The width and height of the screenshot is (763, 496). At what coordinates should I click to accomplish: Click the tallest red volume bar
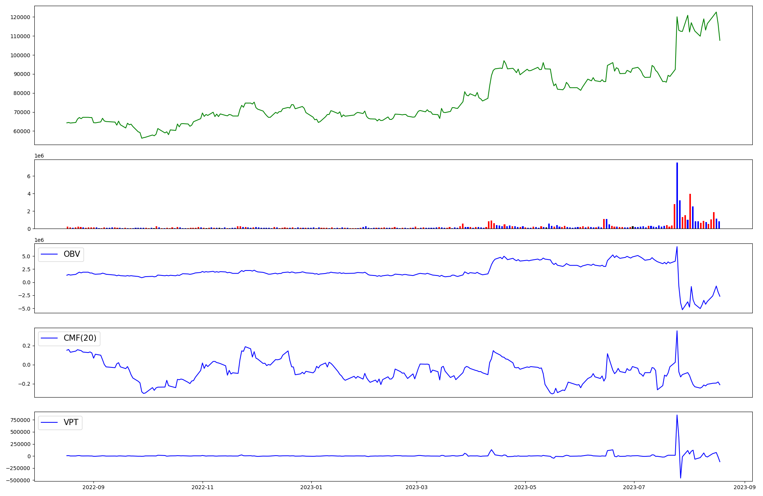tap(690, 212)
